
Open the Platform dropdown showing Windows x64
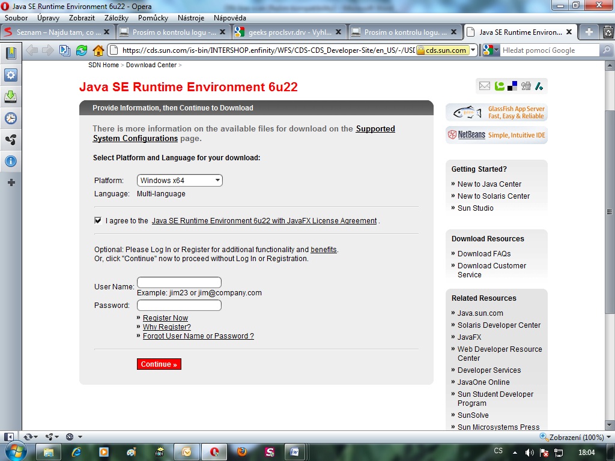180,180
